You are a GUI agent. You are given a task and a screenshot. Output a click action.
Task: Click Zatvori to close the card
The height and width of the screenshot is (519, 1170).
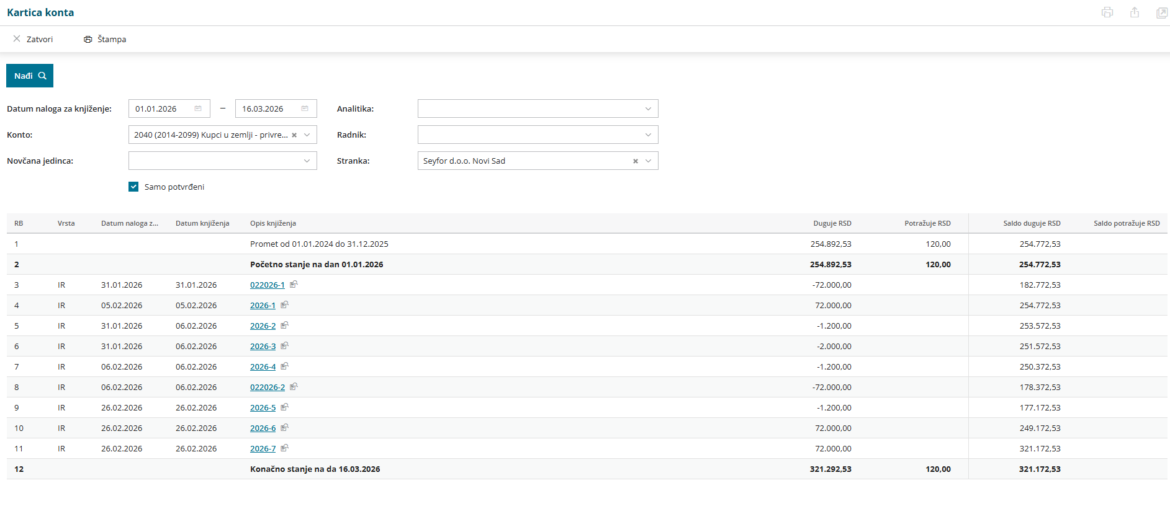point(34,39)
